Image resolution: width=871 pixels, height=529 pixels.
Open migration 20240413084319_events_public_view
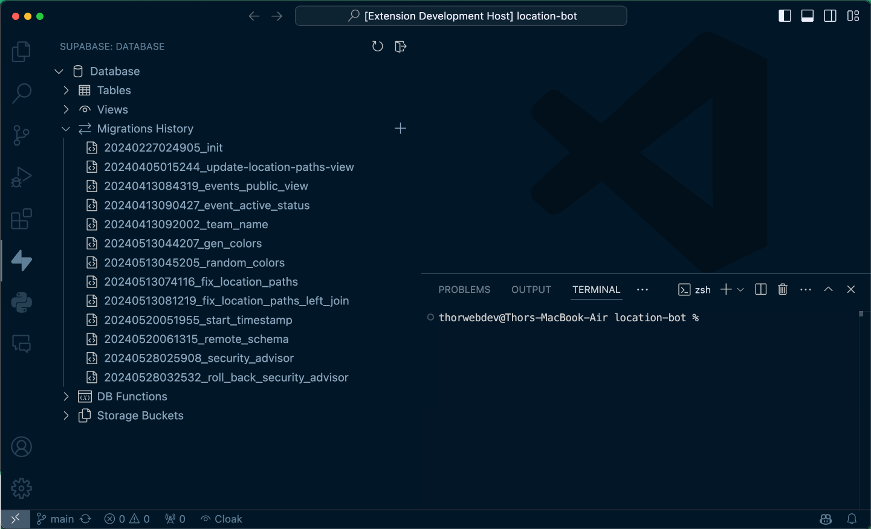[206, 186]
